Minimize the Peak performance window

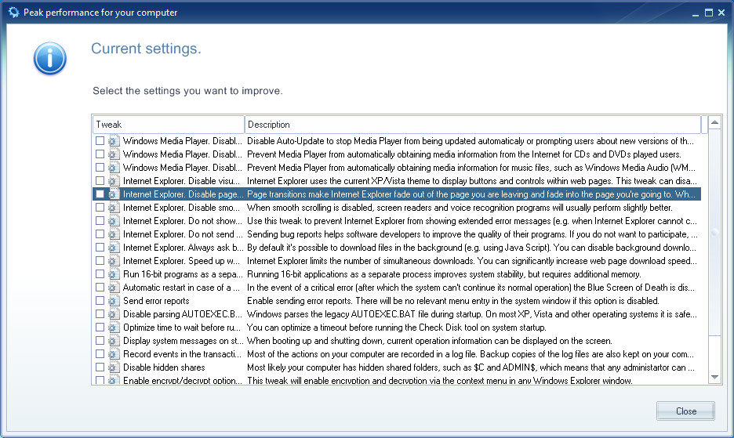695,13
